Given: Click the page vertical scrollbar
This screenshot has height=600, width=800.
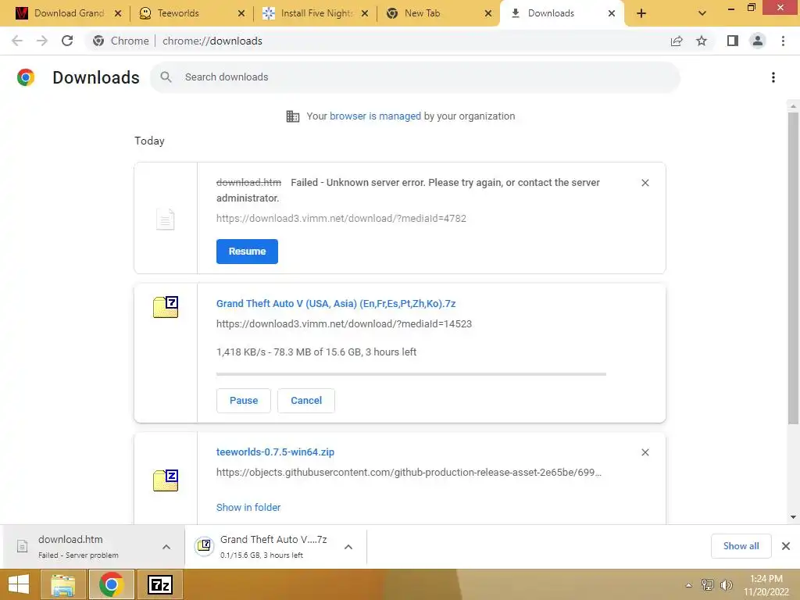Looking at the screenshot, I should point(793,268).
